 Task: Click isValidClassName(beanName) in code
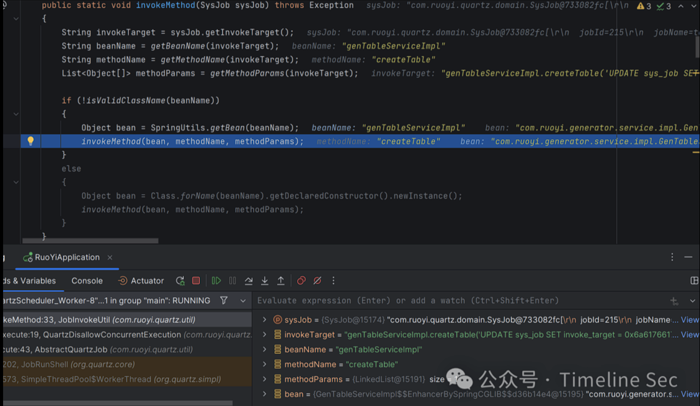(x=150, y=101)
